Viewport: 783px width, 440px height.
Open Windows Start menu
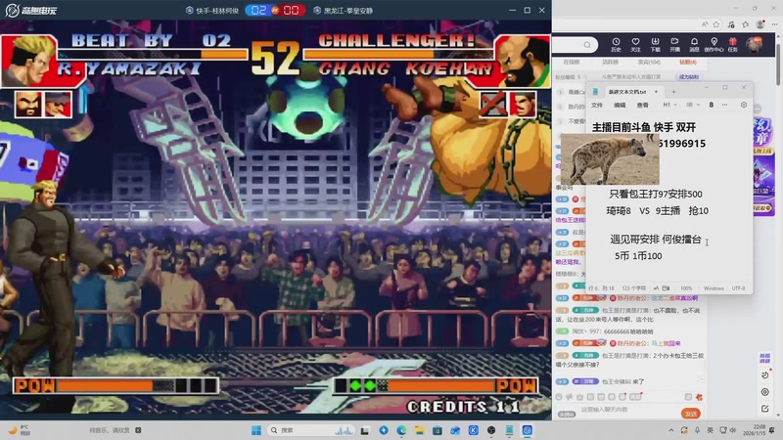pos(256,430)
